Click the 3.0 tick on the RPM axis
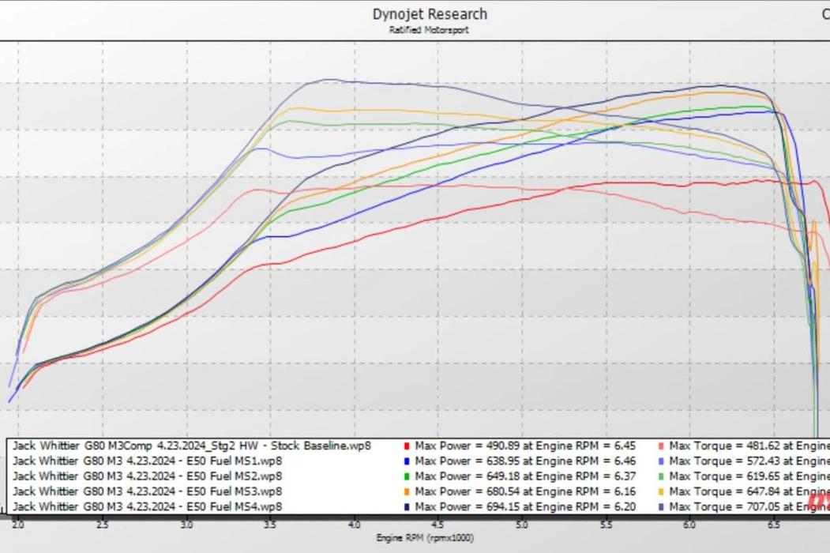 pos(186,525)
